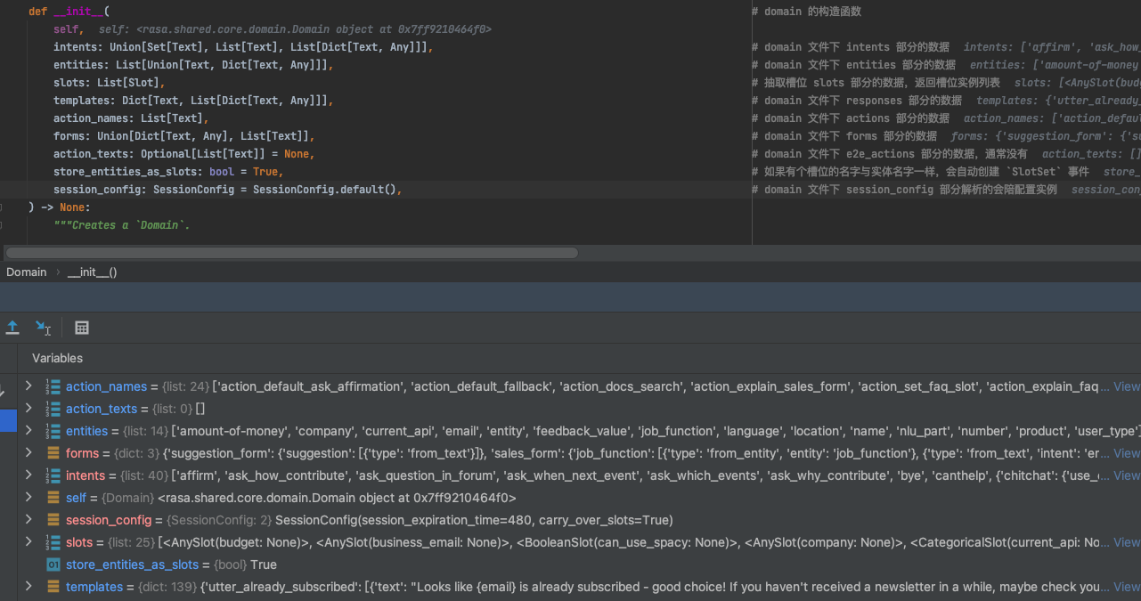This screenshot has height=601, width=1141.
Task: Click the self value 'rasa.shared.core.domain.Domain object'
Action: [x=337, y=498]
